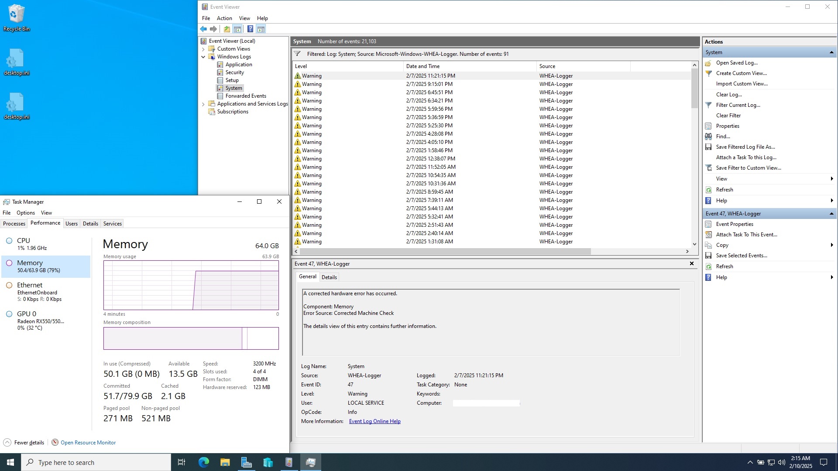The height and width of the screenshot is (471, 838).
Task: Click Clear Filter action
Action: pyautogui.click(x=728, y=116)
